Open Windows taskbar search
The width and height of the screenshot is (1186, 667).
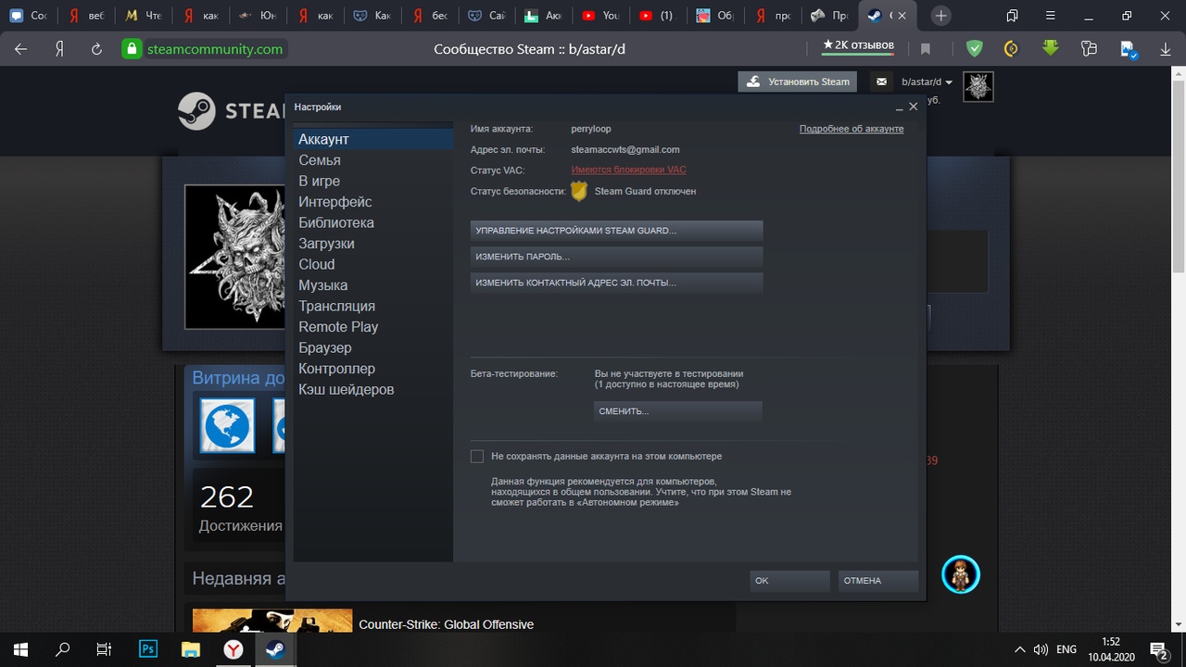point(63,648)
